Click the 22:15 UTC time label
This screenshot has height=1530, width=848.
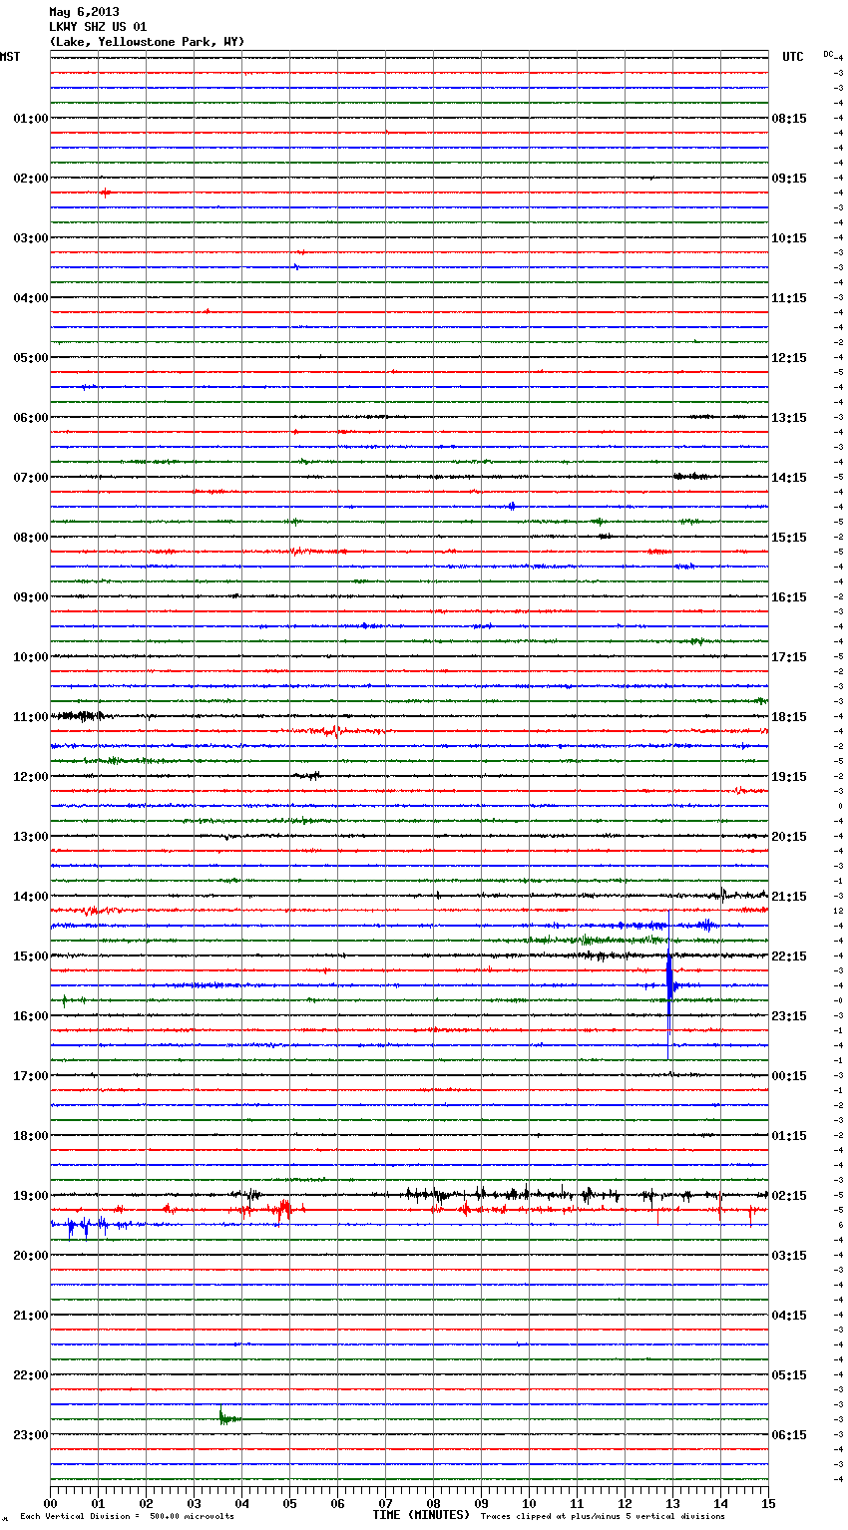tap(788, 956)
